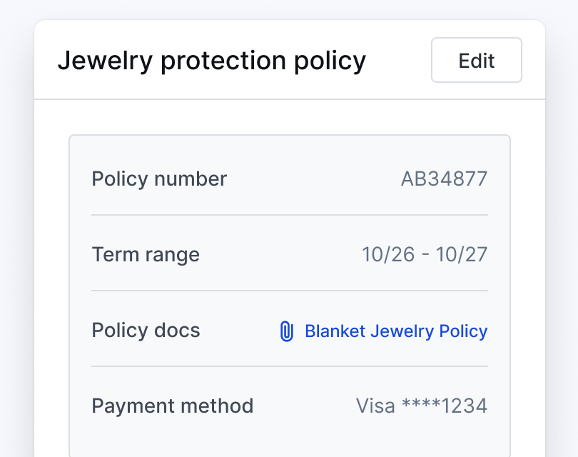
Task: Select the Term range row
Action: click(289, 255)
